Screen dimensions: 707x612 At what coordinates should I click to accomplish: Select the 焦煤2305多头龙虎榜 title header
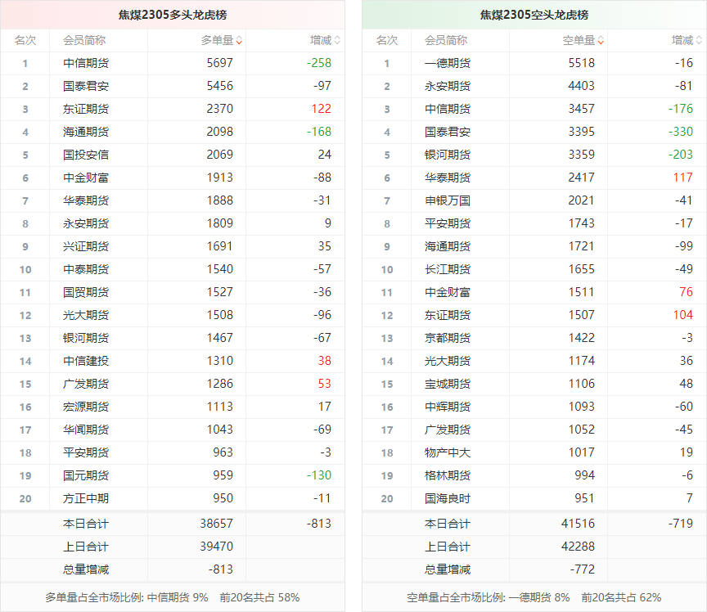[x=172, y=15]
